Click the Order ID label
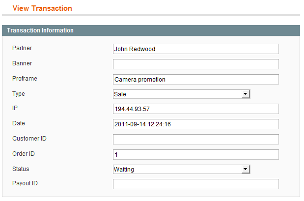The height and width of the screenshot is (201, 304). coord(24,154)
